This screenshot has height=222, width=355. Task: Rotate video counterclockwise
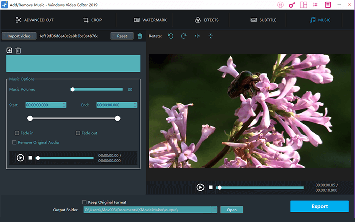[171, 36]
